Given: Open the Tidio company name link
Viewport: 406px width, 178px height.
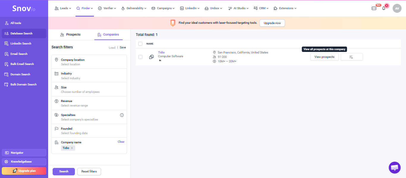Looking at the screenshot, I should (161, 53).
